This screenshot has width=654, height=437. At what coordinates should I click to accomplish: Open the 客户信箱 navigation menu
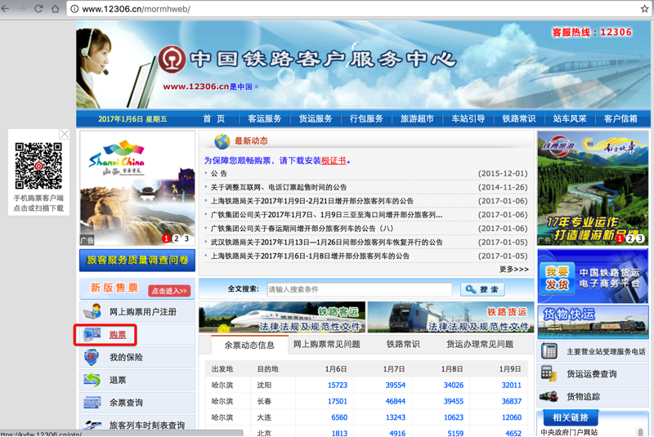pyautogui.click(x=620, y=118)
